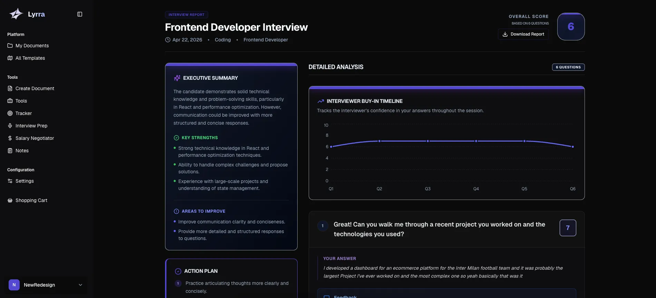This screenshot has height=298, width=656.
Task: Click the checkmark icon beside Key Strengths
Action: point(176,138)
